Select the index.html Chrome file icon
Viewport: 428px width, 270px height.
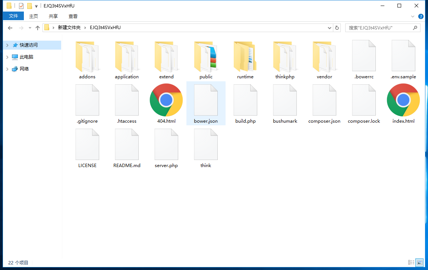403,100
